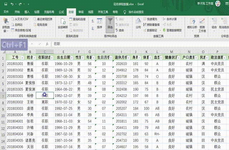Select 来自表格/区域 data source
Image resolution: width=229 pixels, height=150 pixels.
click(21, 30)
